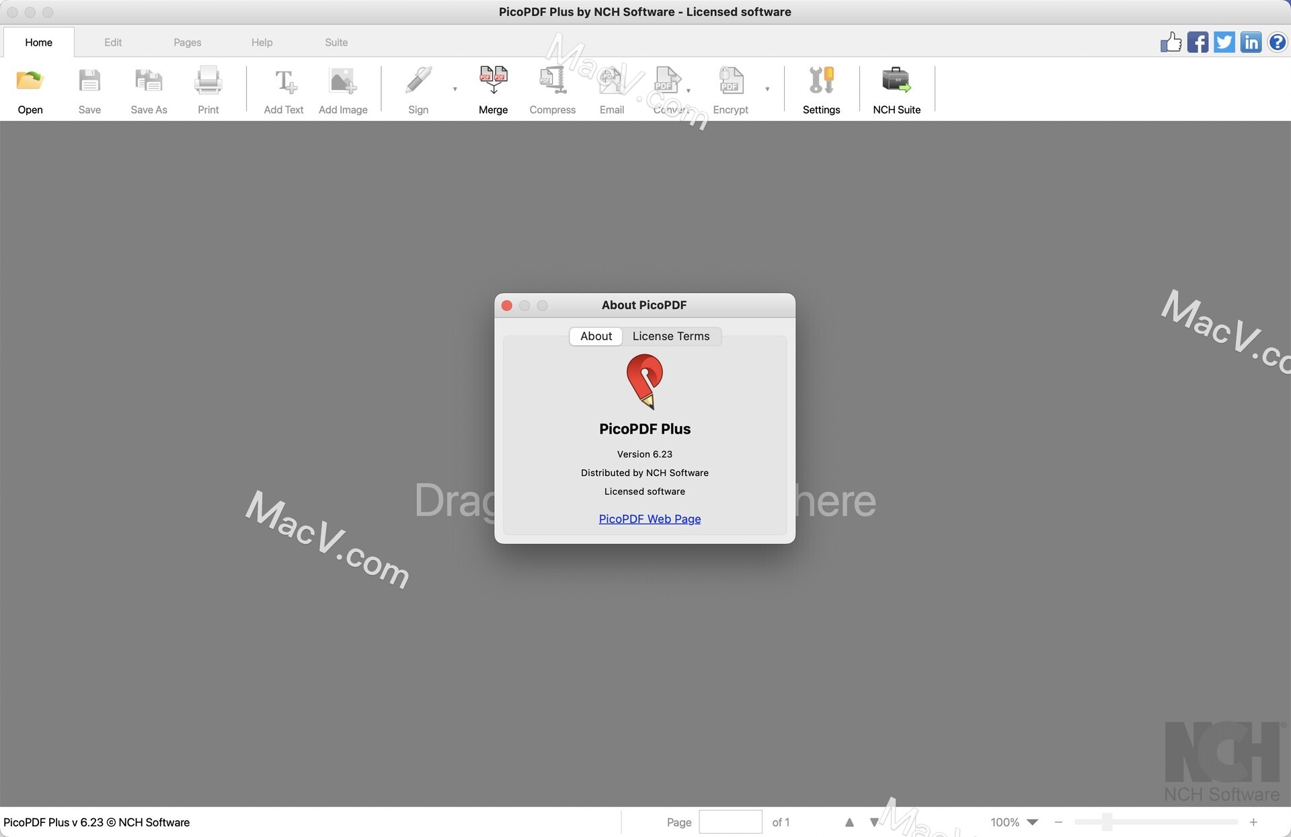Encrypt the document with the Encrypt tool
Viewport: 1291px width, 837px height.
tap(730, 89)
